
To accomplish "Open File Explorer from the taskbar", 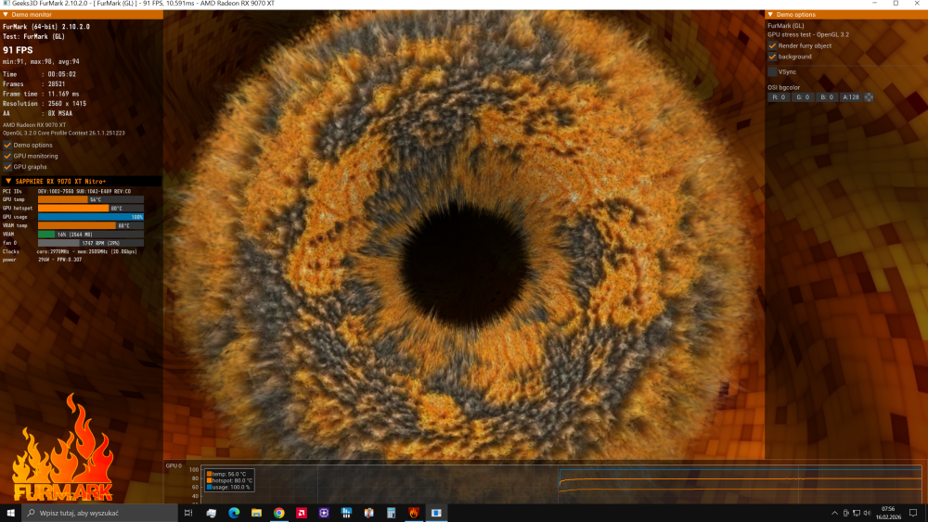I will [256, 513].
